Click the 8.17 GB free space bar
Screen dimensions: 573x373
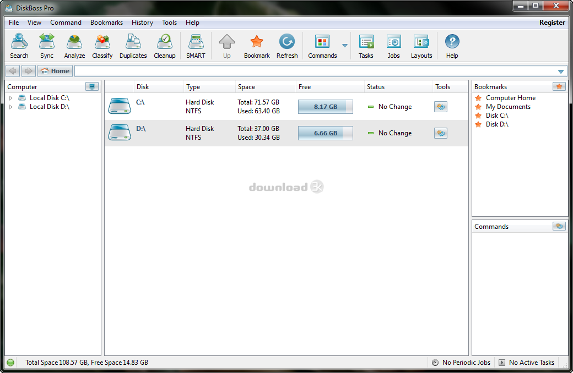click(325, 107)
